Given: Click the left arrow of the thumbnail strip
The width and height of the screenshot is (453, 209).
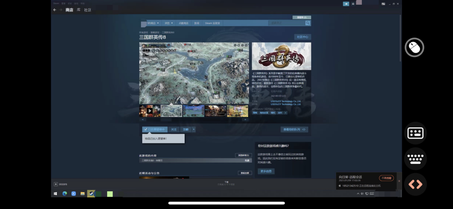Looking at the screenshot, I should pos(143,120).
